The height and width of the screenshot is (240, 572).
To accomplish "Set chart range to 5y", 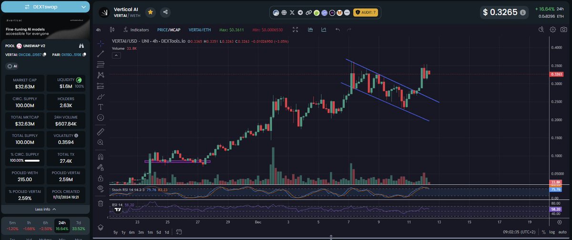I will click(x=115, y=232).
